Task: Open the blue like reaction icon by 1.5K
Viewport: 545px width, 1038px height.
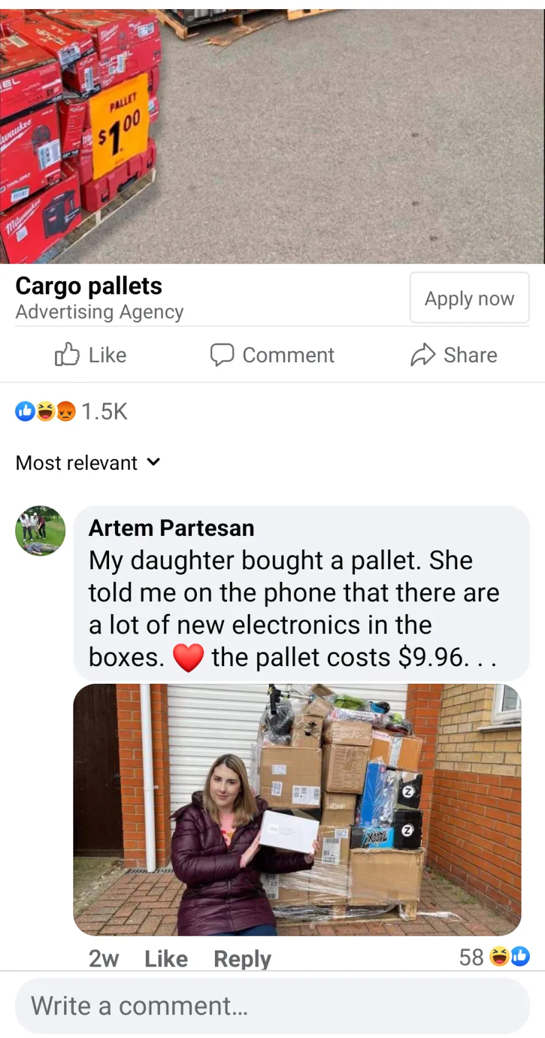Action: (x=25, y=411)
